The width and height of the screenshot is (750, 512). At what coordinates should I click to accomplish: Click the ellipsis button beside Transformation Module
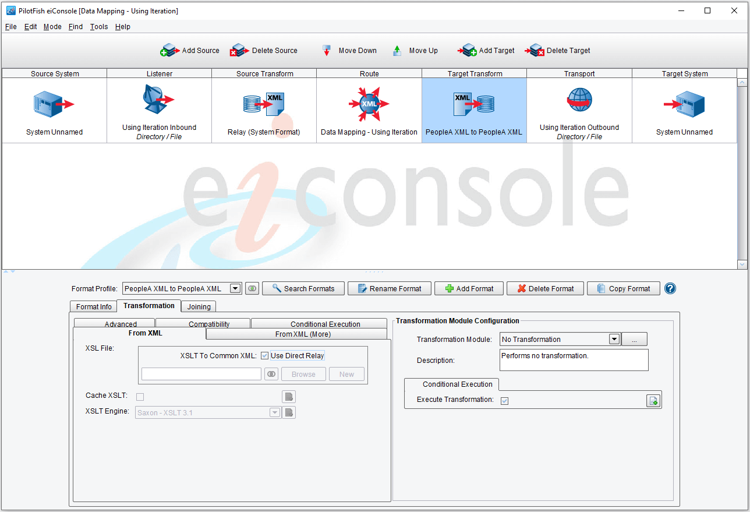634,339
